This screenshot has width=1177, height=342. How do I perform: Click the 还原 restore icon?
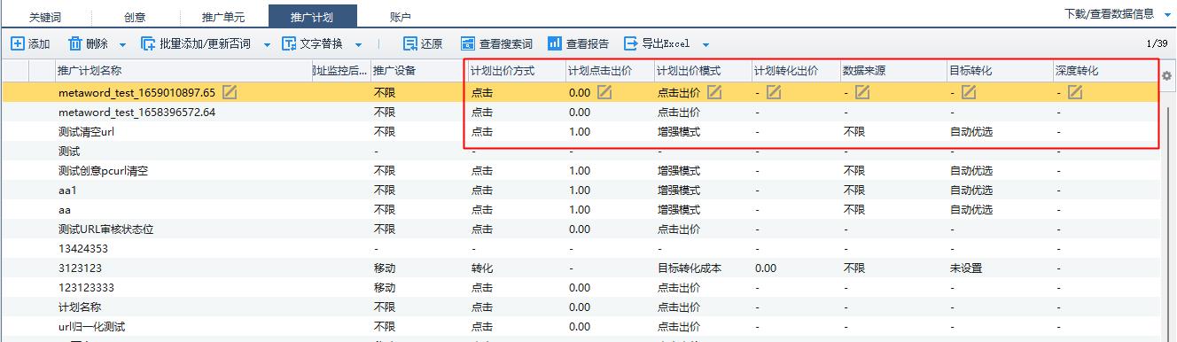point(410,43)
